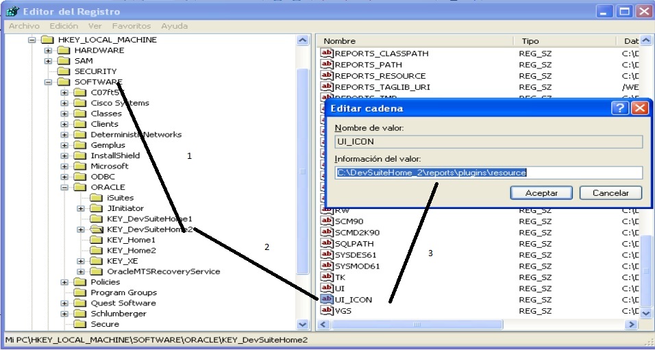The height and width of the screenshot is (350, 655).
Task: Click the SYSDES61 string value icon
Action: point(327,254)
